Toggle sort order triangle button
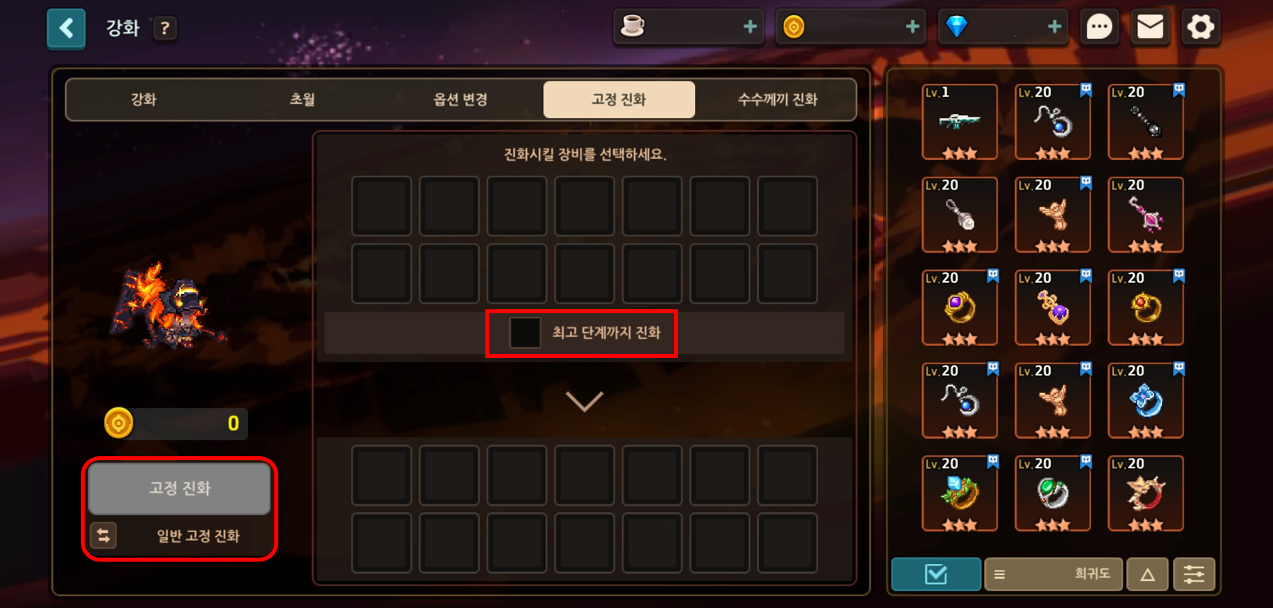 point(1147,574)
